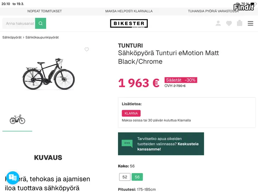258x193 pixels.
Task: Click the Säästät -30% discount badge
Action: tap(181, 80)
